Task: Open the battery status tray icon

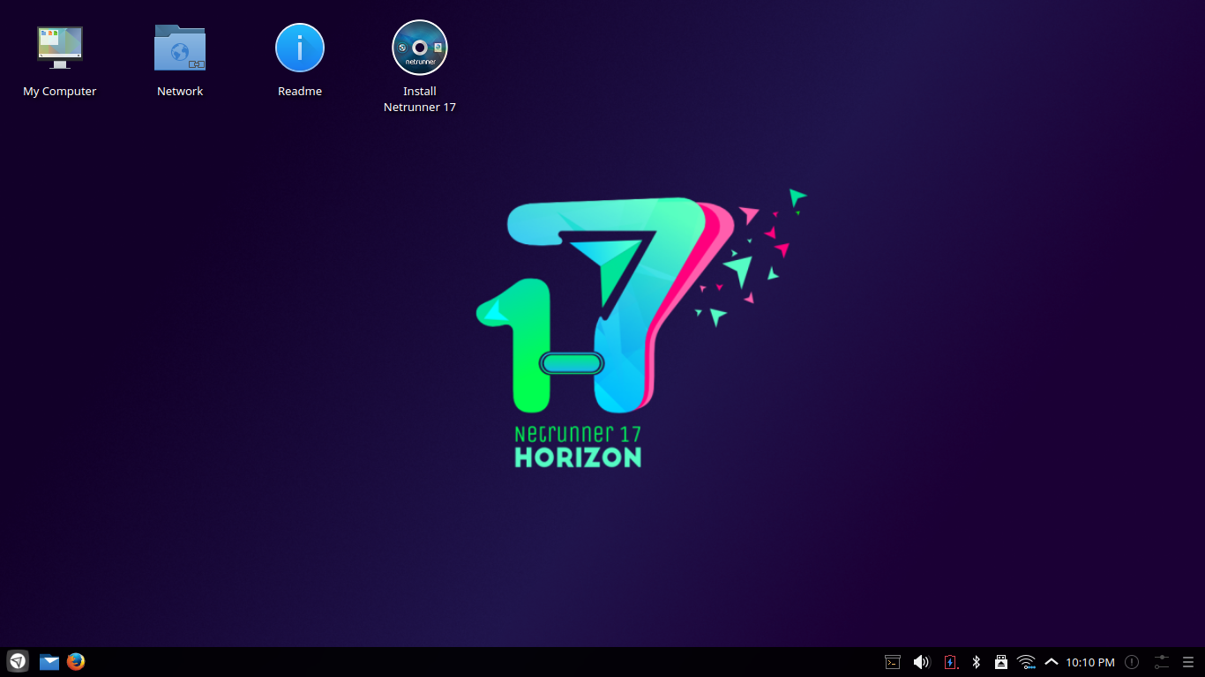Action: (x=950, y=662)
